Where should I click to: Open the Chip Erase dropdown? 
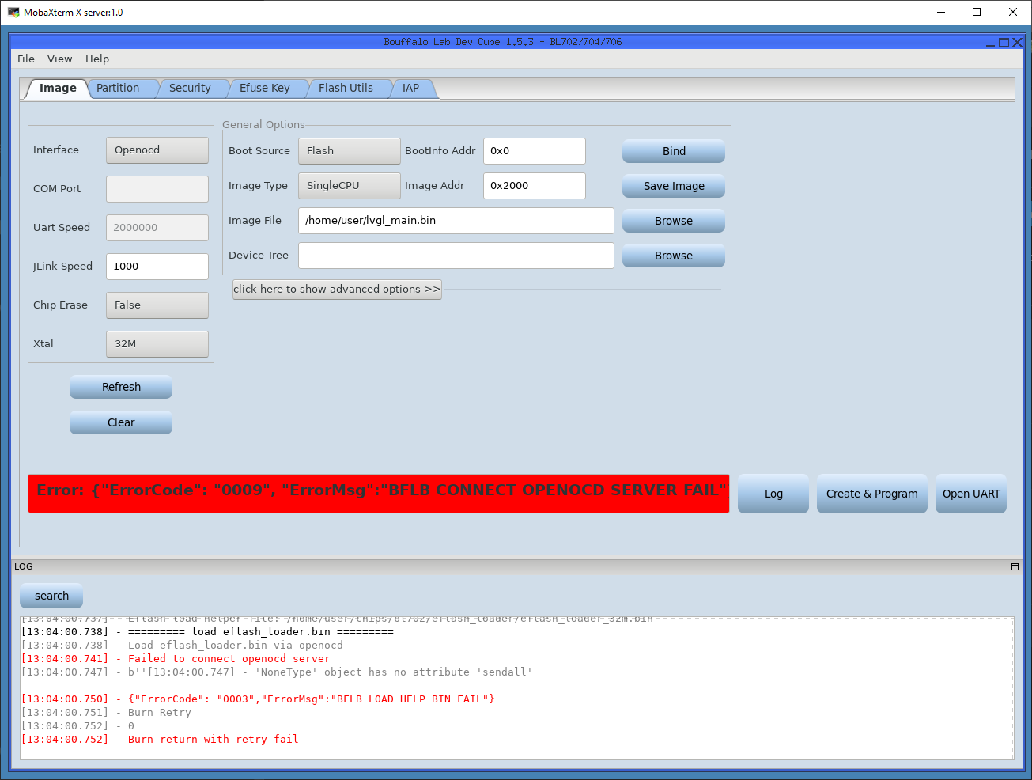pyautogui.click(x=157, y=305)
